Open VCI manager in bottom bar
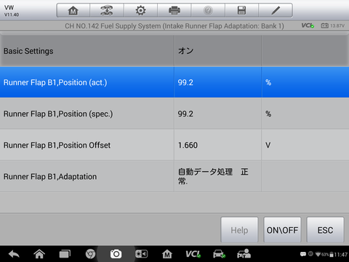The height and width of the screenshot is (262, 349). pos(193,254)
